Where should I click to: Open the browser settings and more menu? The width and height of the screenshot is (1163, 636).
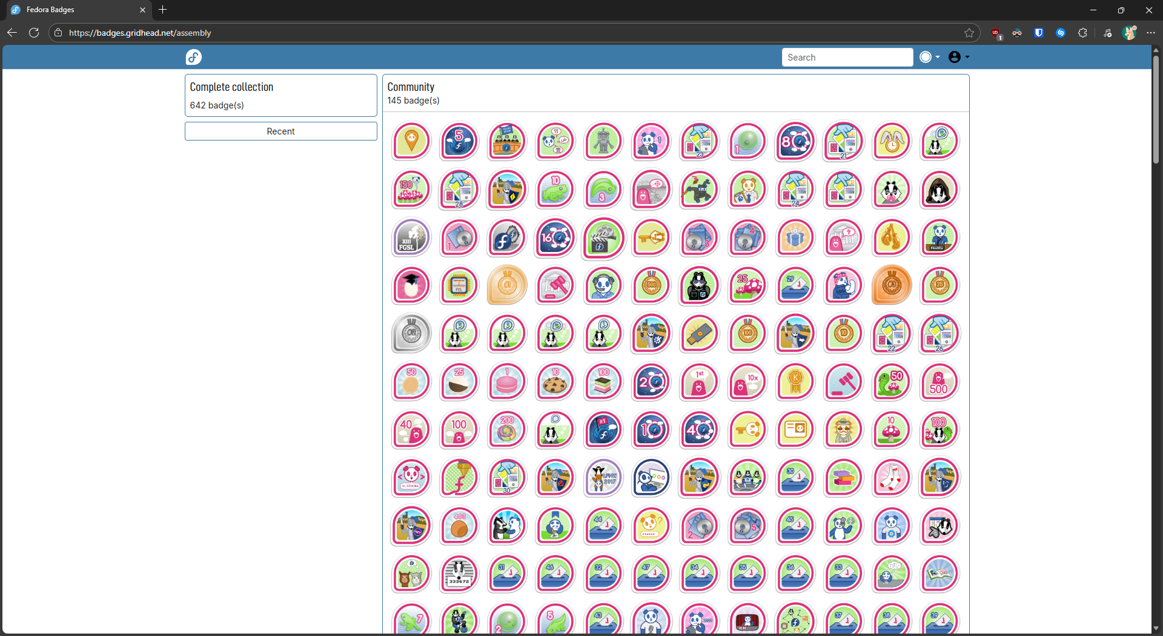[x=1151, y=33]
